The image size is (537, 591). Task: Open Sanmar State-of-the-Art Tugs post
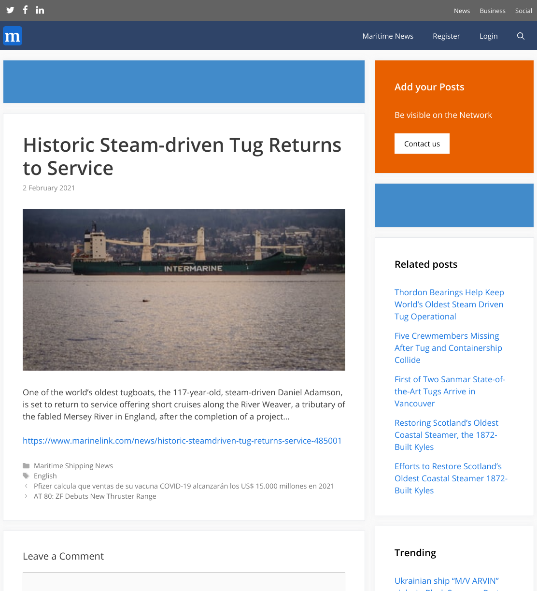pos(450,391)
